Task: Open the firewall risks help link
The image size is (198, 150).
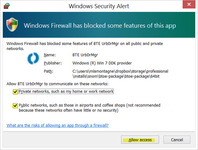Action: (x=58, y=125)
